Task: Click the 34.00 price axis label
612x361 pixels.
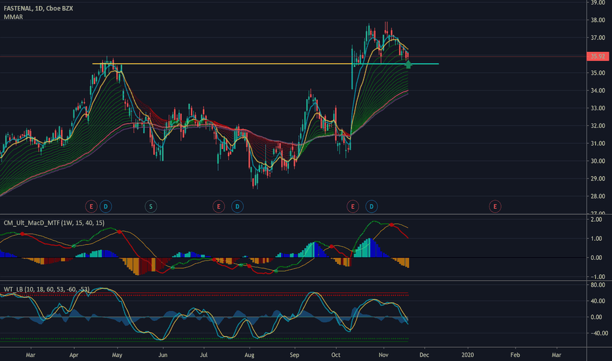Action: point(598,91)
